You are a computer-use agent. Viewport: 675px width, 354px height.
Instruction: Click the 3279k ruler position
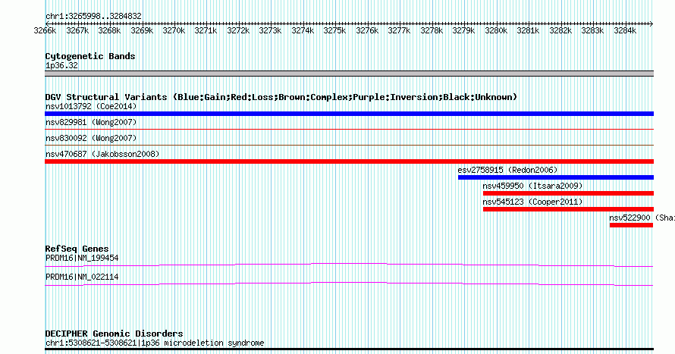tap(463, 30)
